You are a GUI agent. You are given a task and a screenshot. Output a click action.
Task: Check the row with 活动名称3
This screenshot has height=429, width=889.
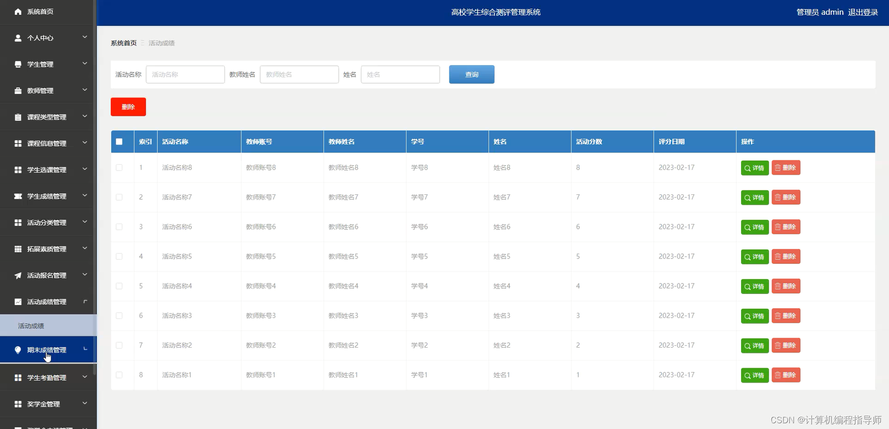[x=119, y=316]
